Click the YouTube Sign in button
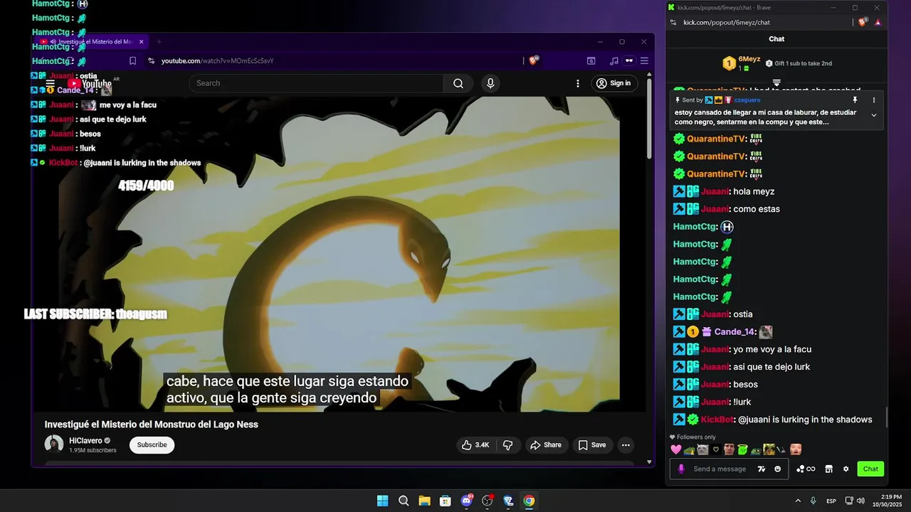The image size is (911, 512). point(614,83)
